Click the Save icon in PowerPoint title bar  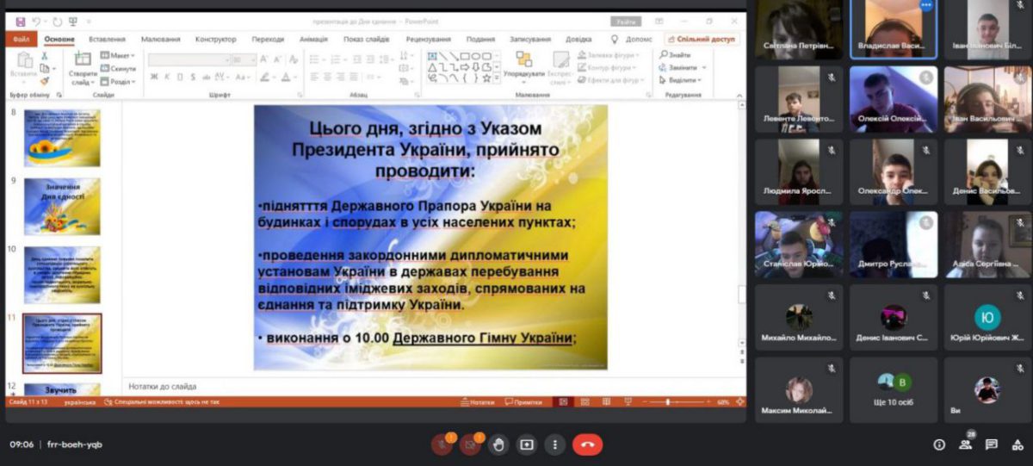pos(20,21)
